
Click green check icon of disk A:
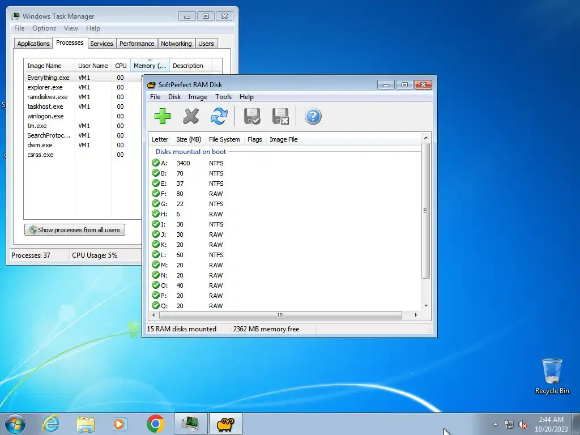click(156, 163)
